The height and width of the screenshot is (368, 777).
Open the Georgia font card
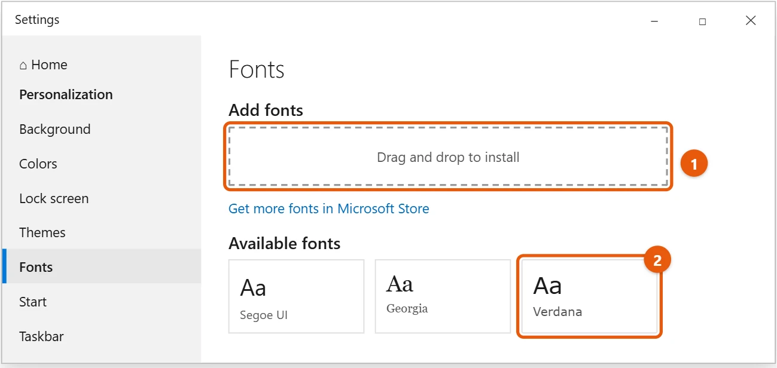coord(443,296)
